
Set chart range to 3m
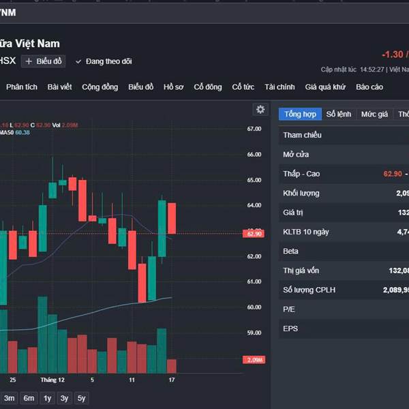10,398
